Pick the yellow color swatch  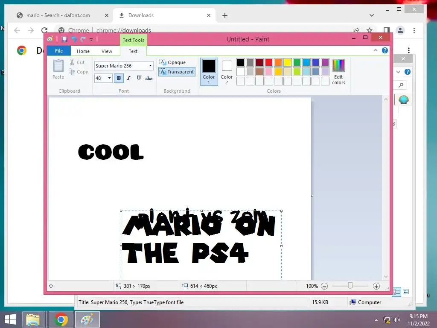(288, 62)
